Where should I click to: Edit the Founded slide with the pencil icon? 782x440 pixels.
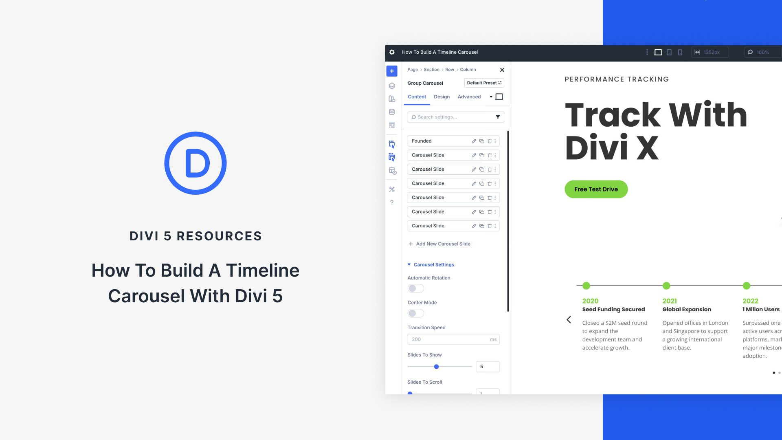[x=474, y=141]
